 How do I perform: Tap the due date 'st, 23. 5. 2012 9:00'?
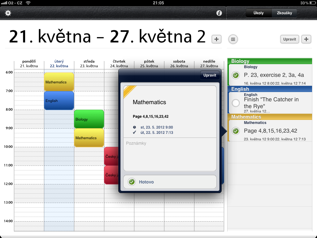pos(157,127)
